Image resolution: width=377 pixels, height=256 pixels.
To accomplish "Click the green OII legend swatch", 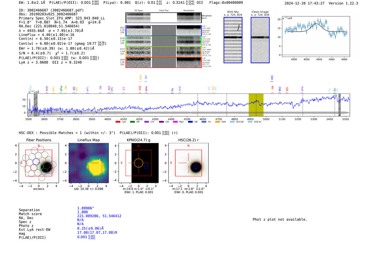I will [x=132, y=122].
